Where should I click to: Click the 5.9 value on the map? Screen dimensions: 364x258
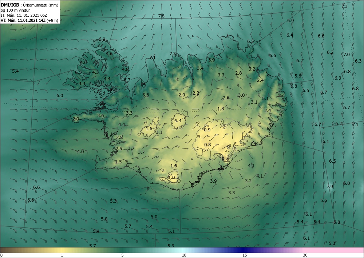pos(290,20)
